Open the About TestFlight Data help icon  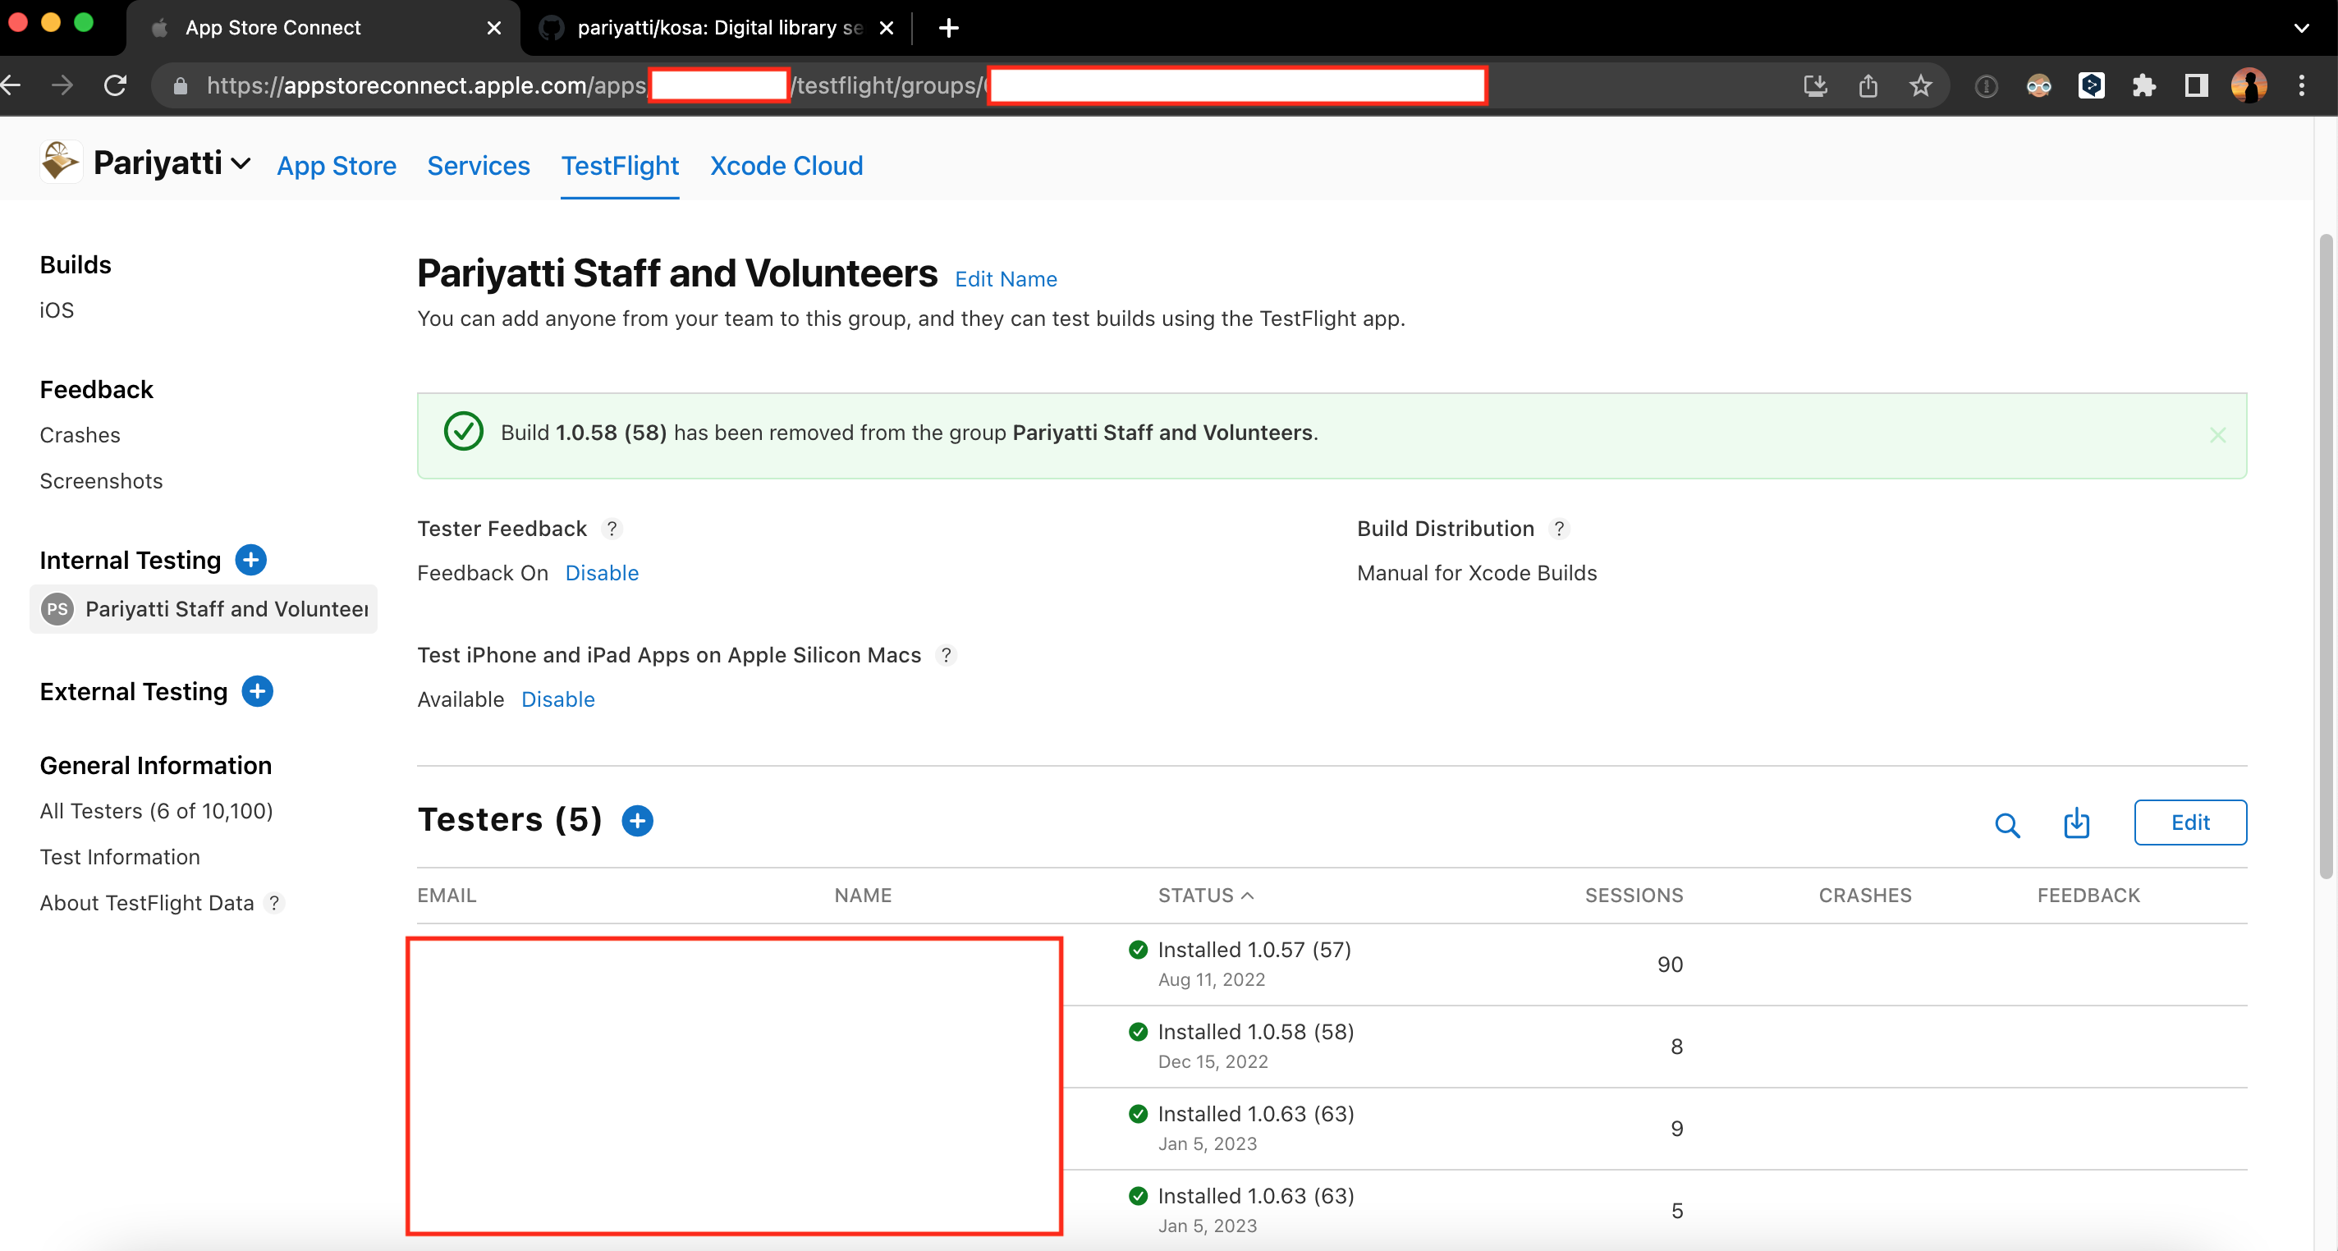coord(273,902)
